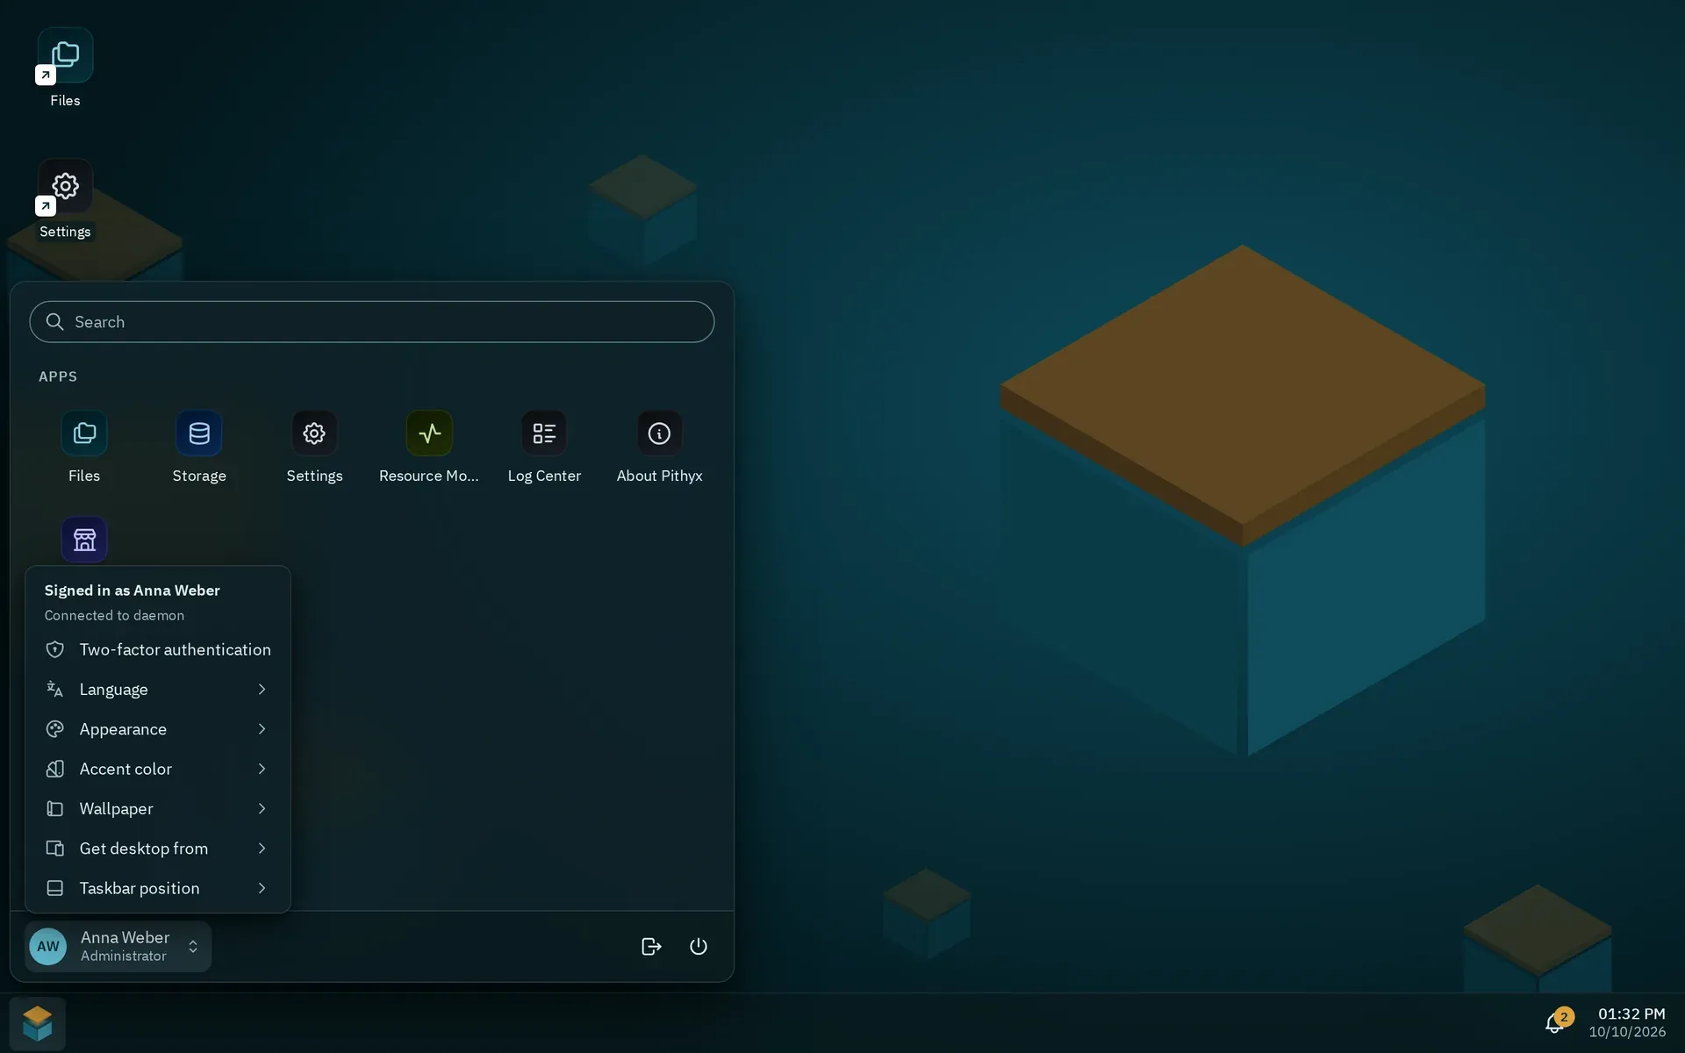Open the Settings desktop shortcut
The height and width of the screenshot is (1053, 1685).
click(x=65, y=199)
